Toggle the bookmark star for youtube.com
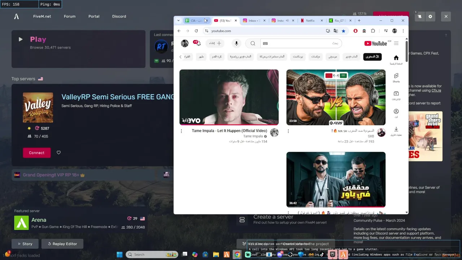 pyautogui.click(x=343, y=31)
